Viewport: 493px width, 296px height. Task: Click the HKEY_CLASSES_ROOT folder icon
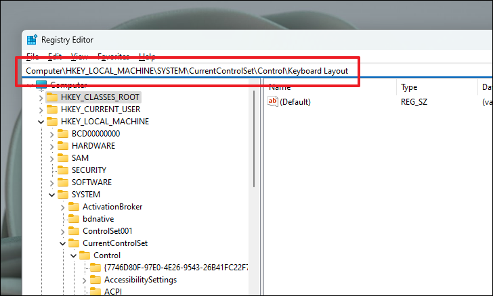pos(52,97)
